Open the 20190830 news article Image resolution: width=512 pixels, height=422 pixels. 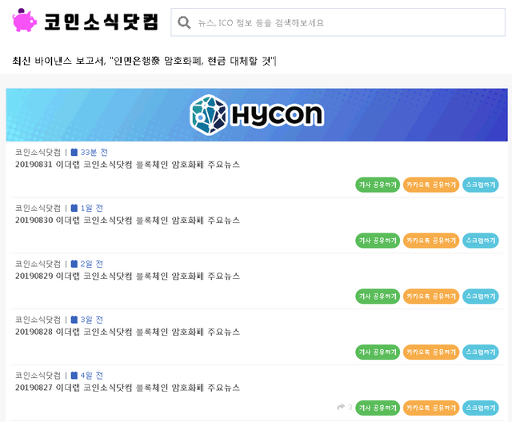[127, 220]
